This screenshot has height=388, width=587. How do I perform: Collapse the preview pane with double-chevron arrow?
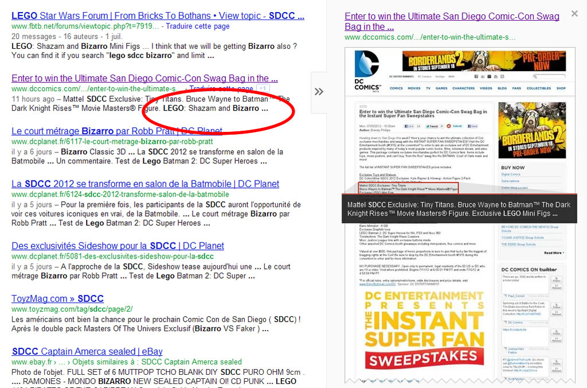[319, 92]
